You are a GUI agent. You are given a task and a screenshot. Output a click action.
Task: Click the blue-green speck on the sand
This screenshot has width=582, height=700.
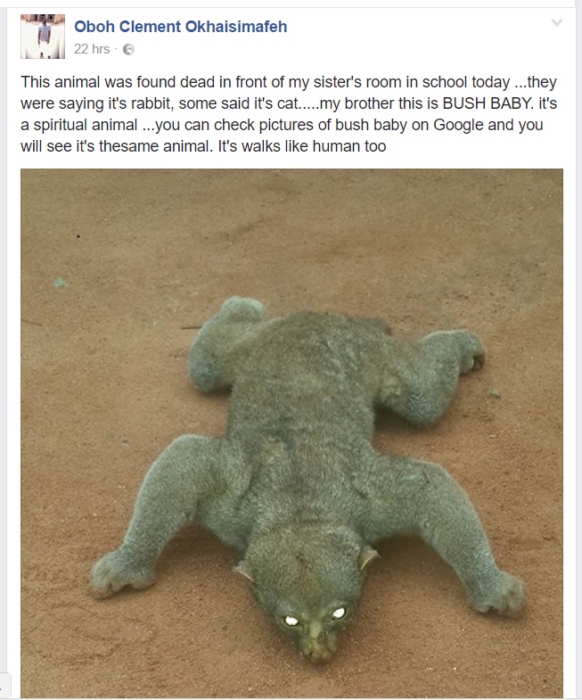60,282
